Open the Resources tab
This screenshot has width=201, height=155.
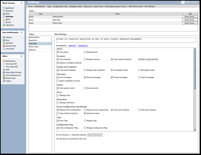(x=88, y=6)
